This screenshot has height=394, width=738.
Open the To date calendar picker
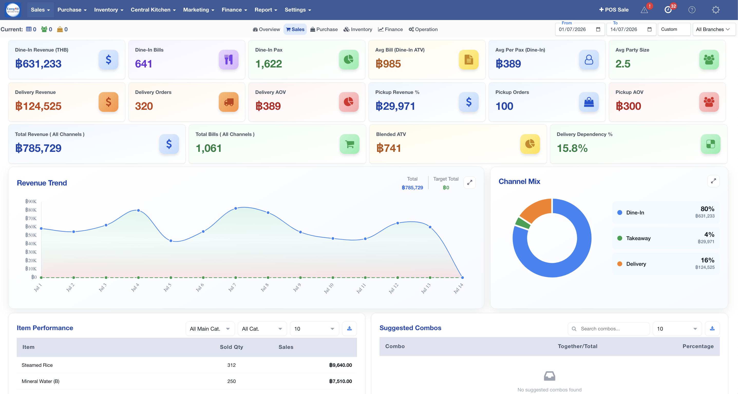[649, 29]
